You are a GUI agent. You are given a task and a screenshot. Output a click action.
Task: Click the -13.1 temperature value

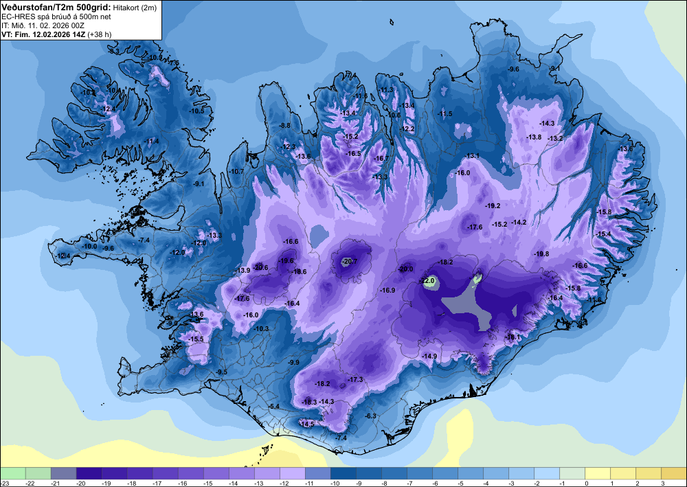coord(473,156)
